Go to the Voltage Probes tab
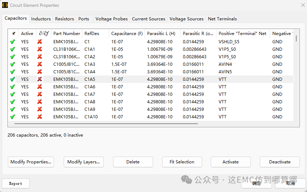This screenshot has height=192, width=307. tap(111, 19)
